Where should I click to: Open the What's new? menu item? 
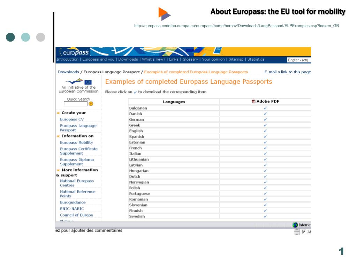point(153,59)
